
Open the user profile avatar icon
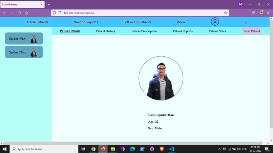tap(215, 22)
